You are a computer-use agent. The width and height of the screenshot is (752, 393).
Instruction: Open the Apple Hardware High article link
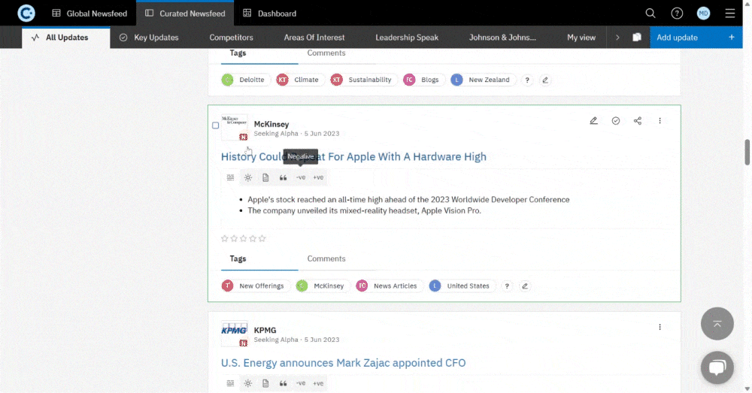click(353, 157)
